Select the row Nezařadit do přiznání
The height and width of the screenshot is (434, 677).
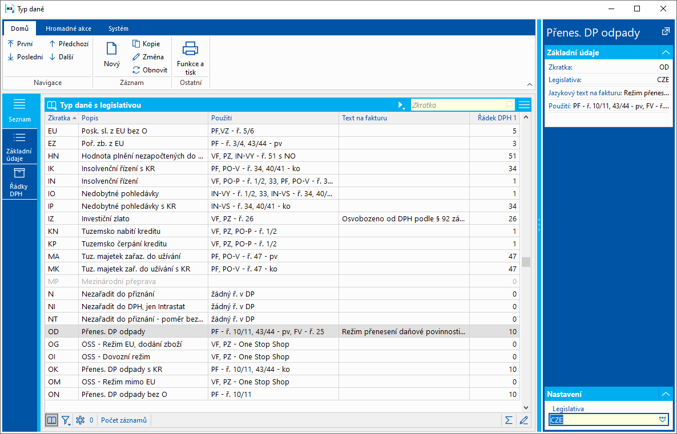click(x=283, y=294)
